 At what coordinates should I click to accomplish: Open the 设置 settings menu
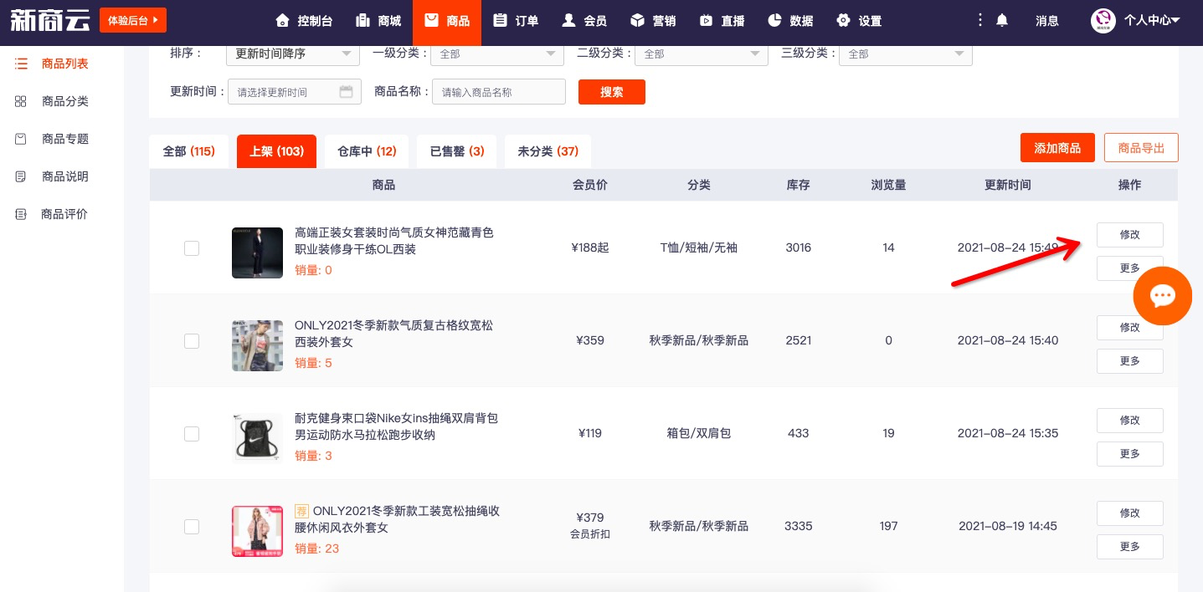pyautogui.click(x=859, y=21)
